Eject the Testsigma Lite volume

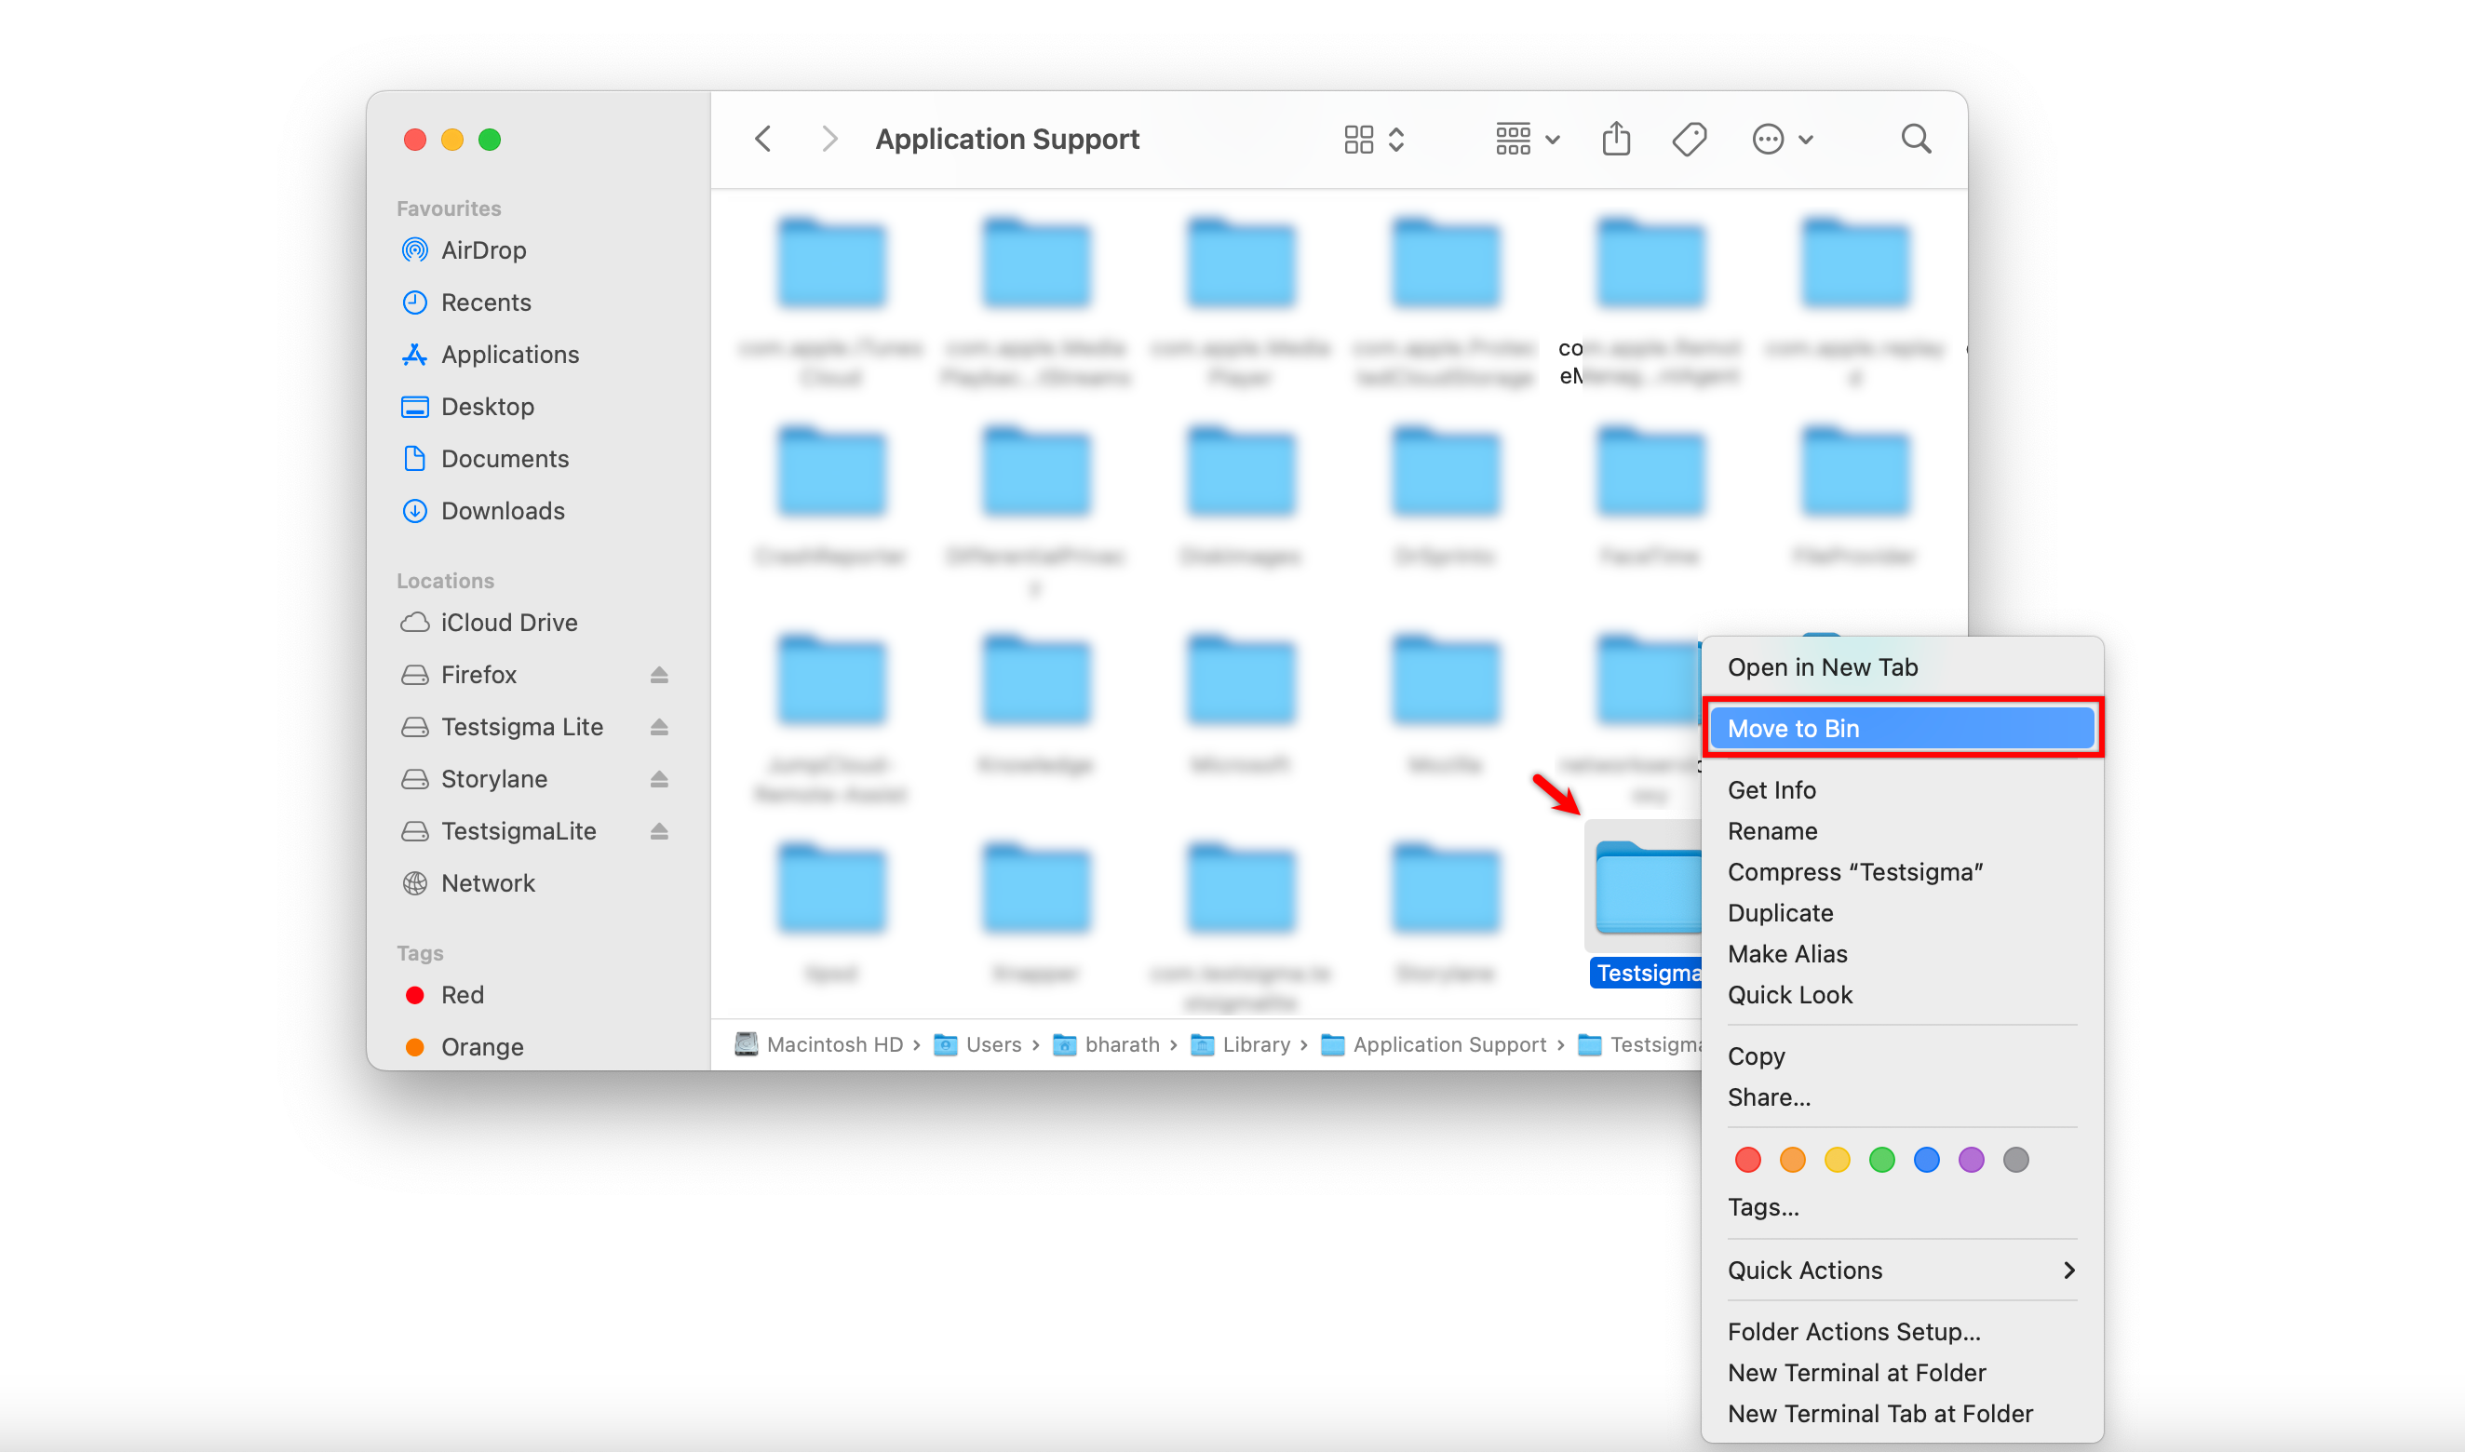(x=658, y=727)
